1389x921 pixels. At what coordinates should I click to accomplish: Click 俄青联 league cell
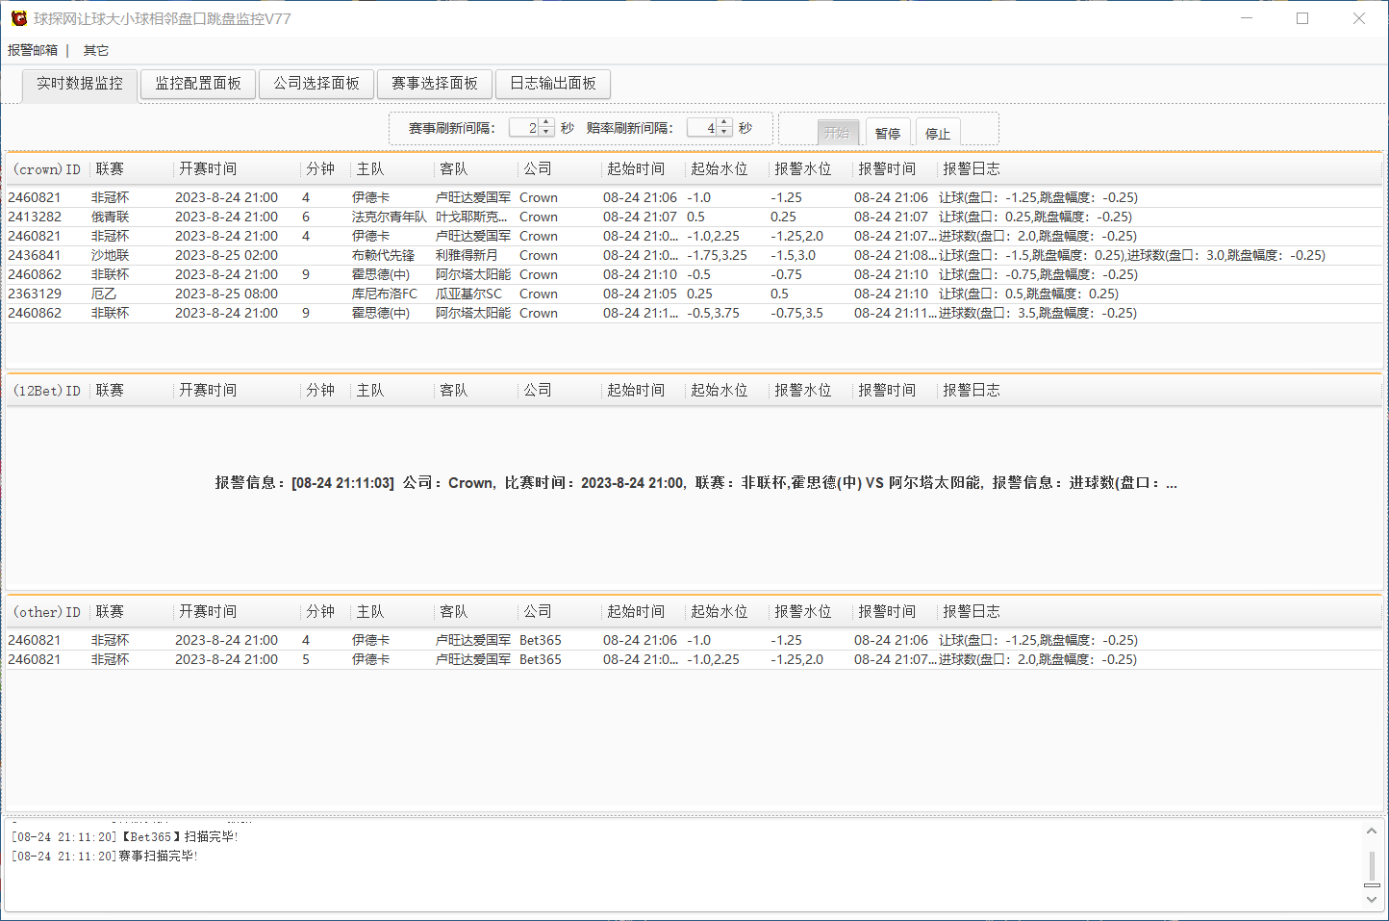click(111, 217)
